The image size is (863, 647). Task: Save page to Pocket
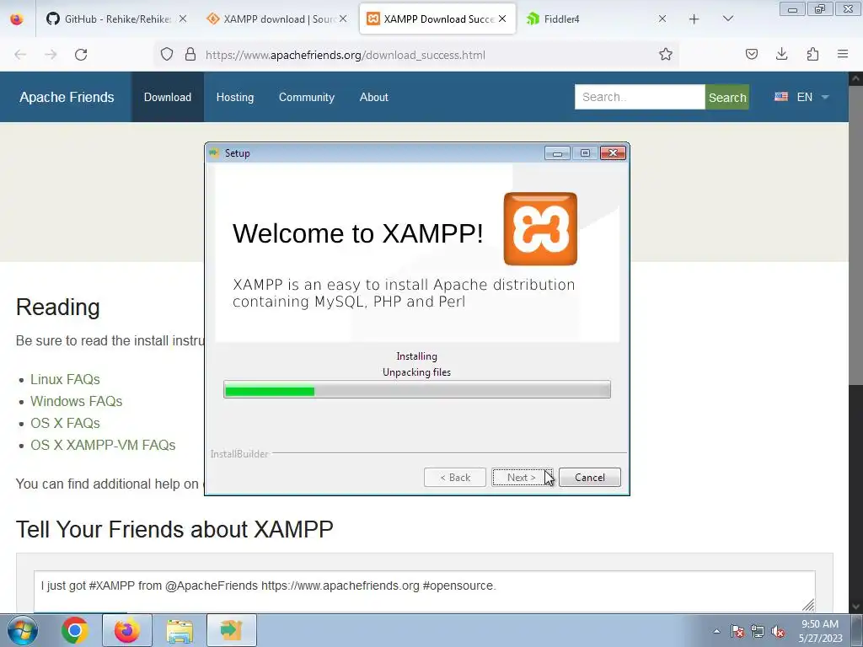tap(751, 54)
